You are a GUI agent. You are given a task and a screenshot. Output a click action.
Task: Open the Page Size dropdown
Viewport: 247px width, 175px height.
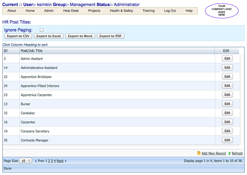(x=25, y=161)
